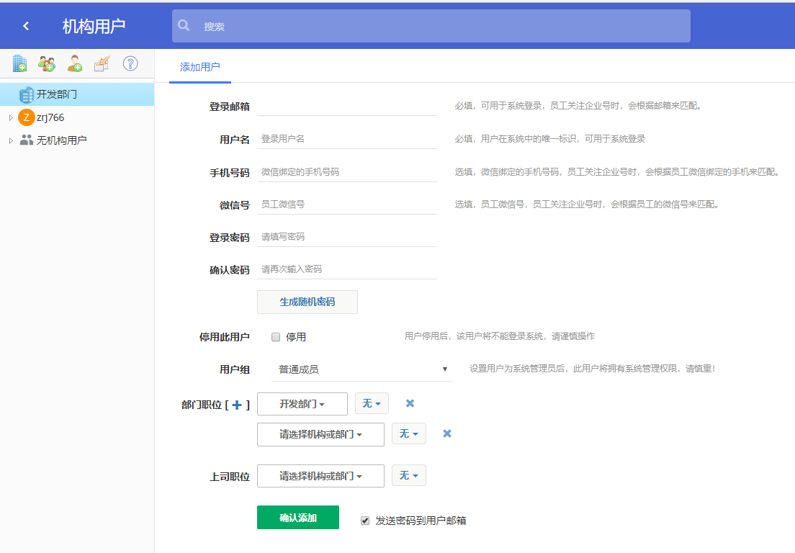Click the add organization building icon

click(20, 64)
